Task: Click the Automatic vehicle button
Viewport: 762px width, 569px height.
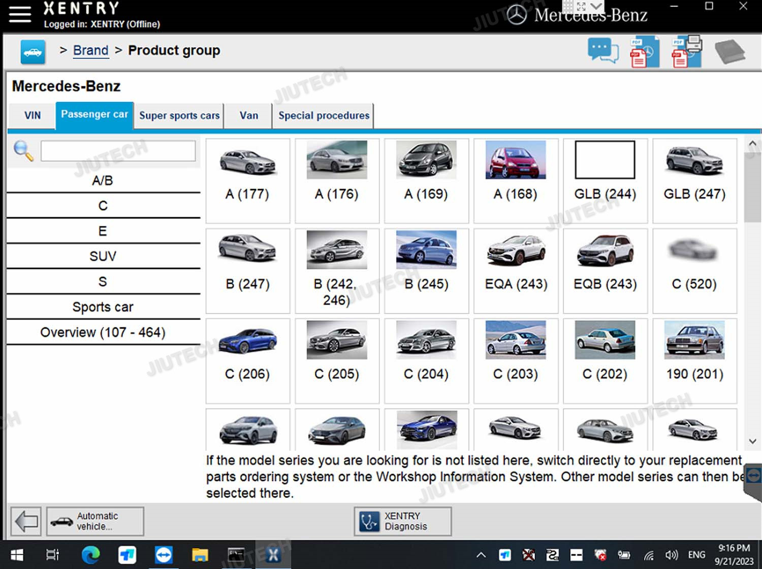Action: point(95,521)
